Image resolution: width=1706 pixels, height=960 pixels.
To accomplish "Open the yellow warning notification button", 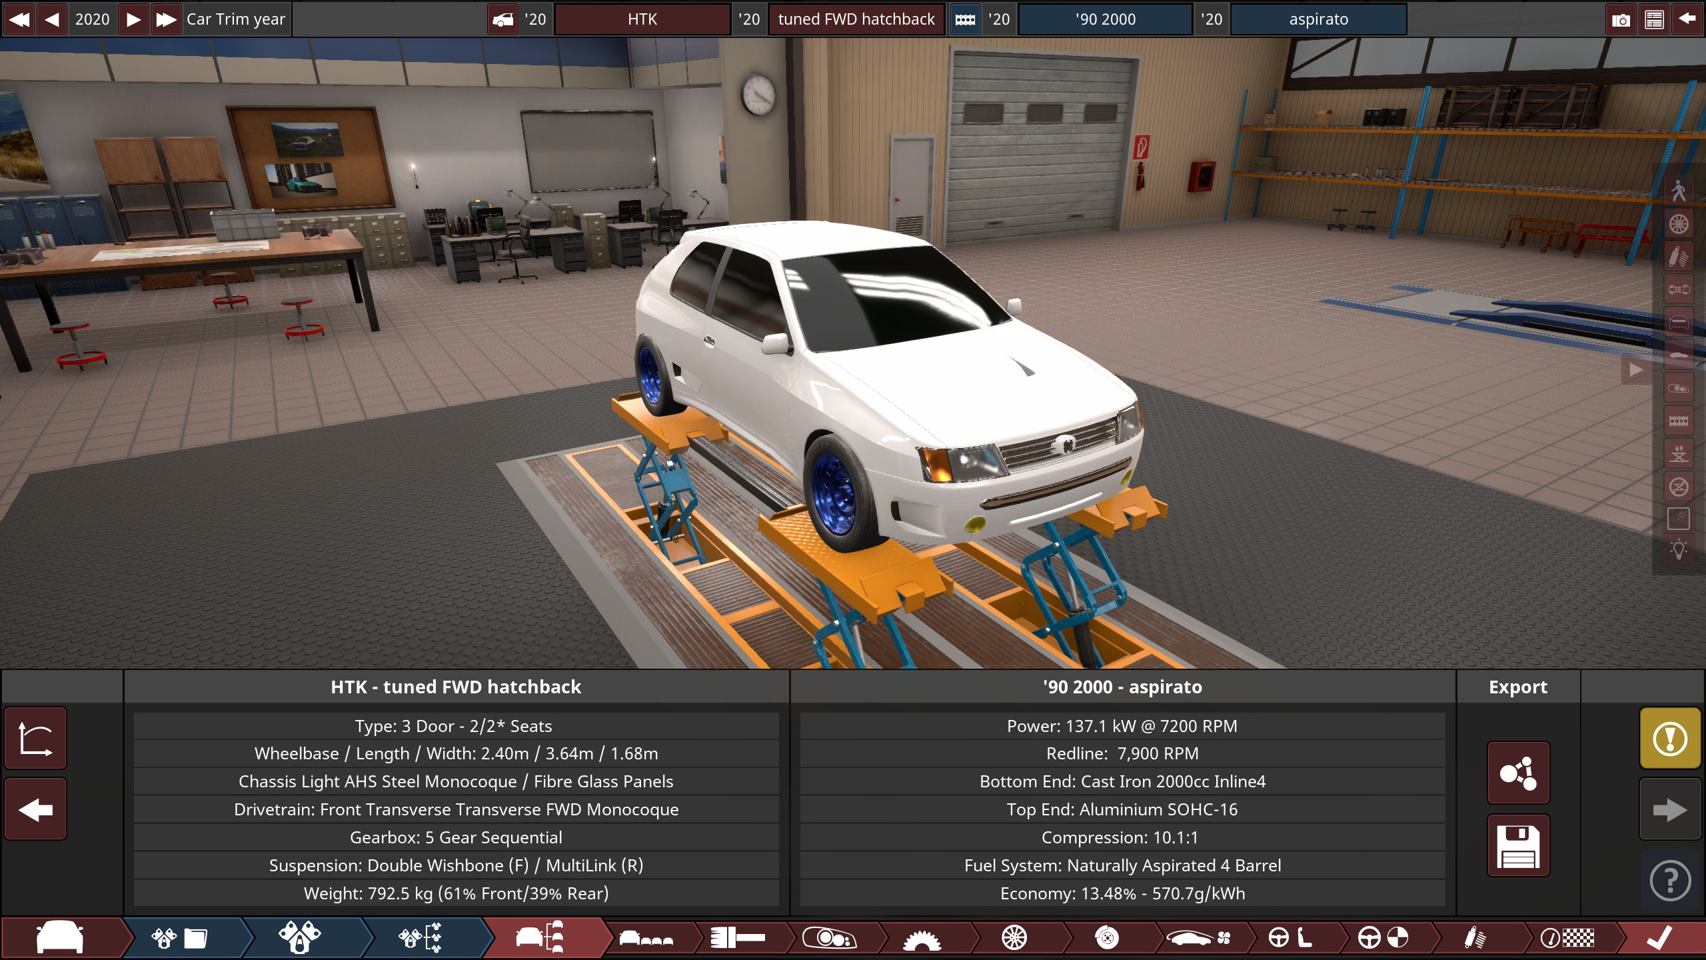I will [1670, 739].
